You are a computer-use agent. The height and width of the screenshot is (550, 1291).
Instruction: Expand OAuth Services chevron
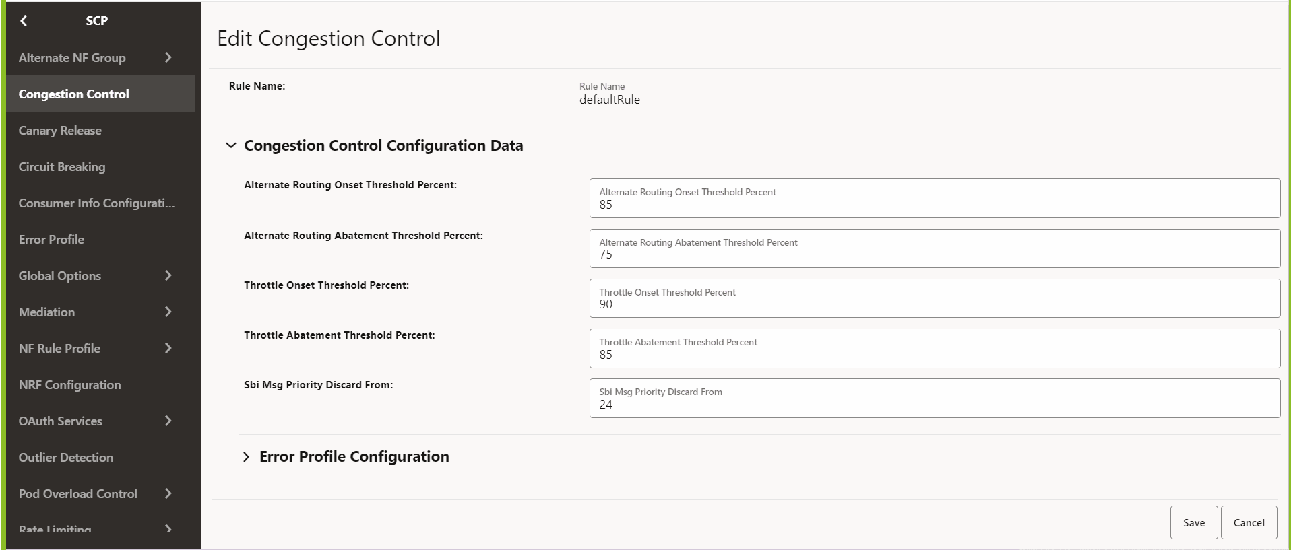[168, 421]
